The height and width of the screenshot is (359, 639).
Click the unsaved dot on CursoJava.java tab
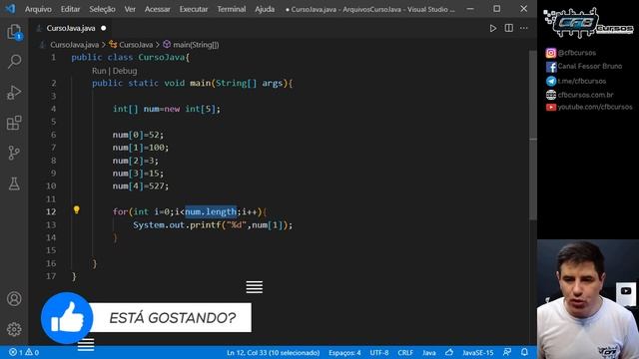point(104,28)
